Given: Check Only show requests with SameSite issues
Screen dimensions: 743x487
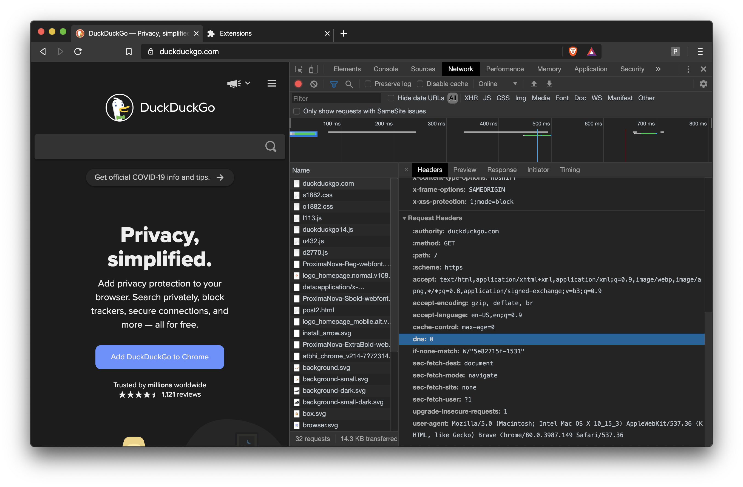Looking at the screenshot, I should coord(296,111).
